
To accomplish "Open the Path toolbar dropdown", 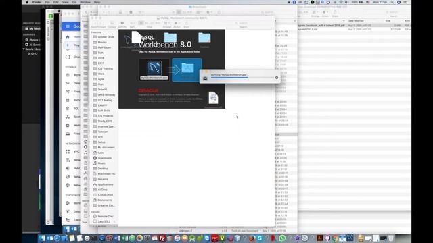I will pyautogui.click(x=133, y=23).
